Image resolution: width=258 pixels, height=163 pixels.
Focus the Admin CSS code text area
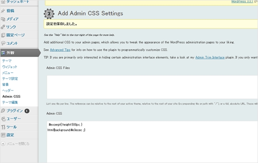pos(152,142)
